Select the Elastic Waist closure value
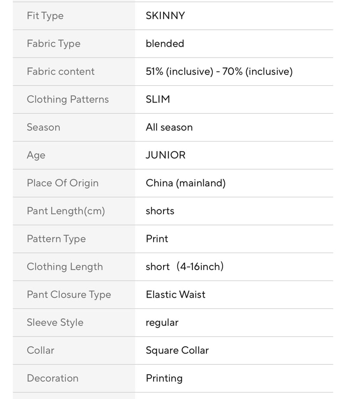 point(176,295)
